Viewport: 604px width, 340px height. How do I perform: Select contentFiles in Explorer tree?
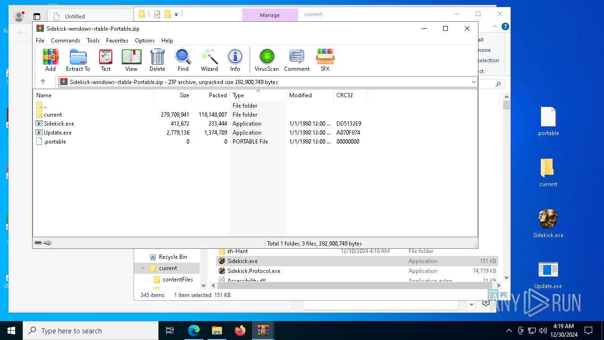177,280
